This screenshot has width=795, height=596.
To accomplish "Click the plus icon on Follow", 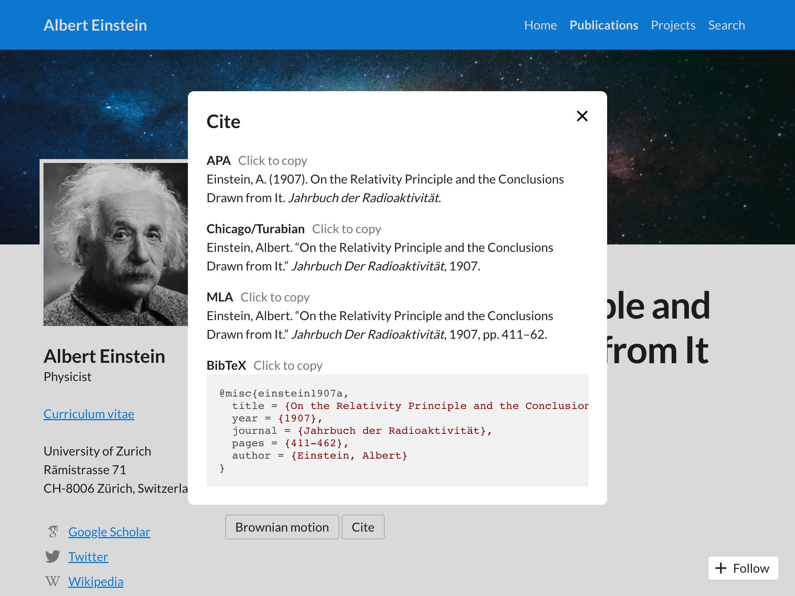I will pos(721,568).
